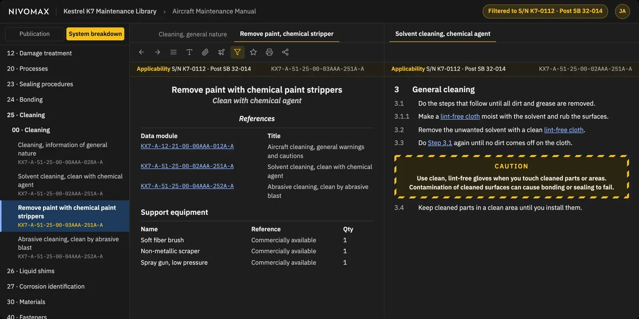Click the NIVOMAX logo

29,12
